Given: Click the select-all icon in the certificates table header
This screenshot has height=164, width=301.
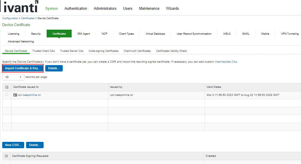Looking at the screenshot, I should click(x=6, y=87).
